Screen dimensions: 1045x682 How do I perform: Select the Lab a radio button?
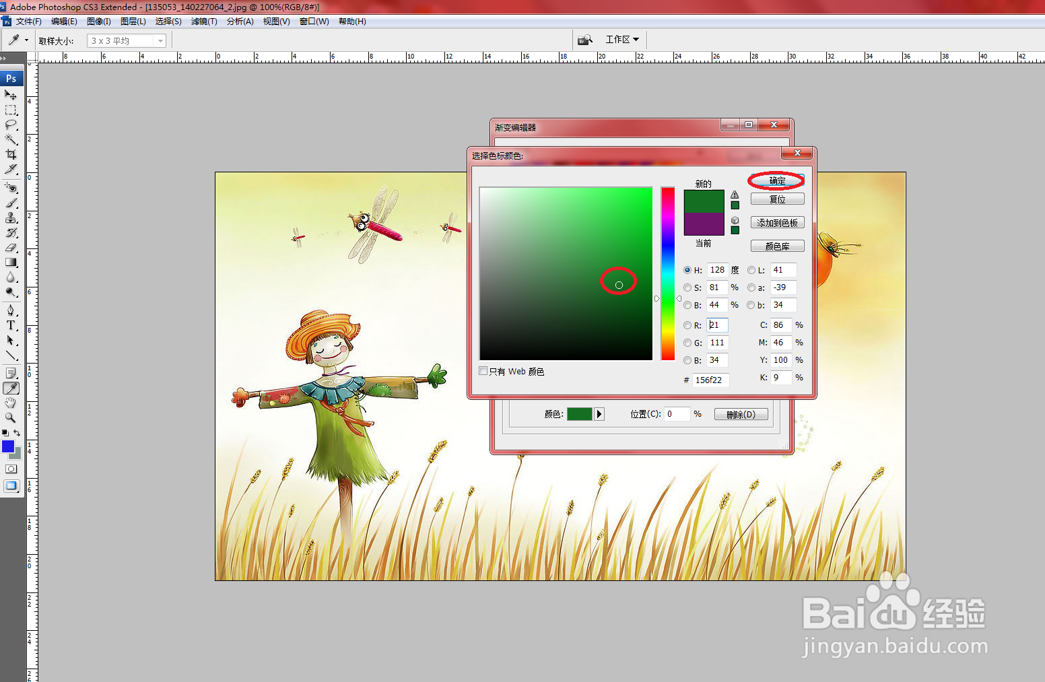(751, 287)
